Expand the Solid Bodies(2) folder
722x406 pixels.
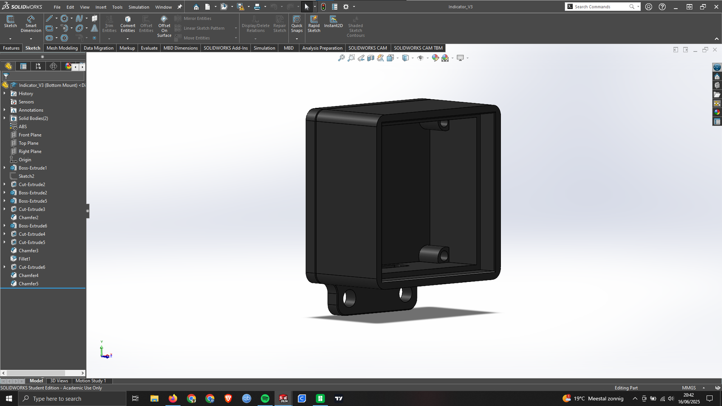pyautogui.click(x=5, y=118)
